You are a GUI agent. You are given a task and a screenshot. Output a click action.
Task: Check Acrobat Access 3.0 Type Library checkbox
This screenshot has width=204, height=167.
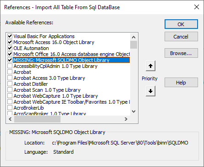coord(10,78)
